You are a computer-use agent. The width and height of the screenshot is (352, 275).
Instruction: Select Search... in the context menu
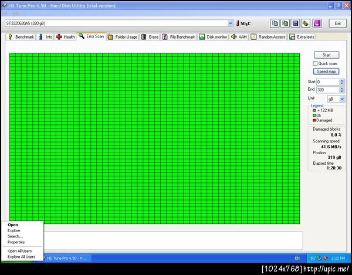point(15,236)
